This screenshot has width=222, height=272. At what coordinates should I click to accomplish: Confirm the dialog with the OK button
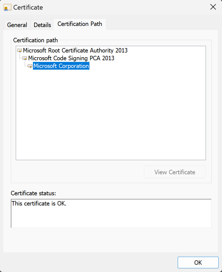(198, 262)
